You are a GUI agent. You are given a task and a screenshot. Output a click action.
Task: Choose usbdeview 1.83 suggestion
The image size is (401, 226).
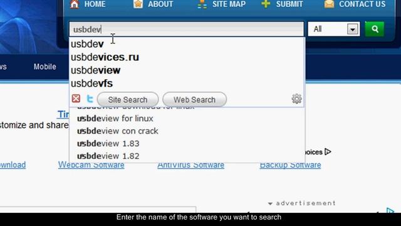point(108,144)
